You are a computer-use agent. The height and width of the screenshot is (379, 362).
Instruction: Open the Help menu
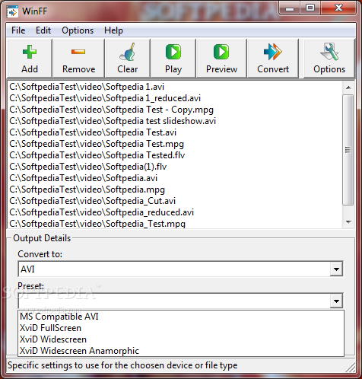(x=113, y=30)
